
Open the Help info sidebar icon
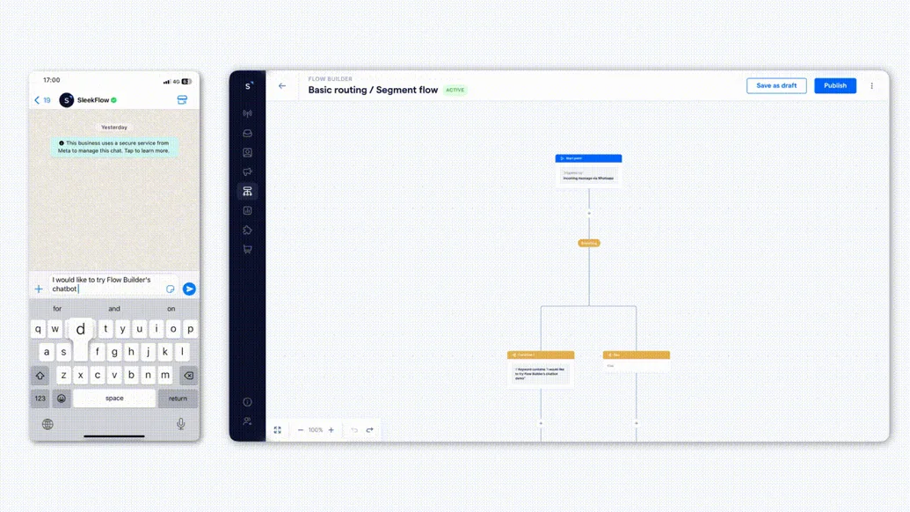click(x=247, y=402)
